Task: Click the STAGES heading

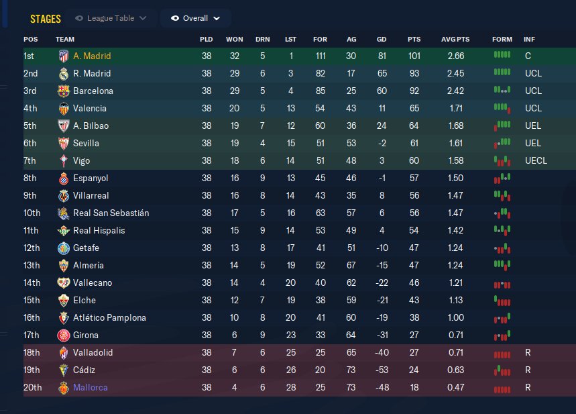Action: [46, 19]
